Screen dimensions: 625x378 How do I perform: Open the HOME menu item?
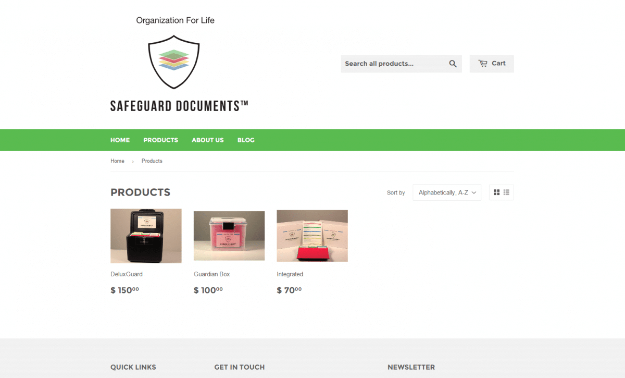point(120,140)
